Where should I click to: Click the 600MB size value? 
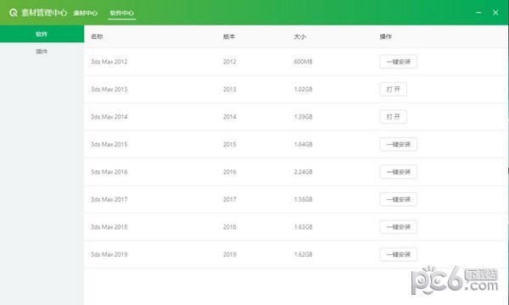pyautogui.click(x=303, y=62)
